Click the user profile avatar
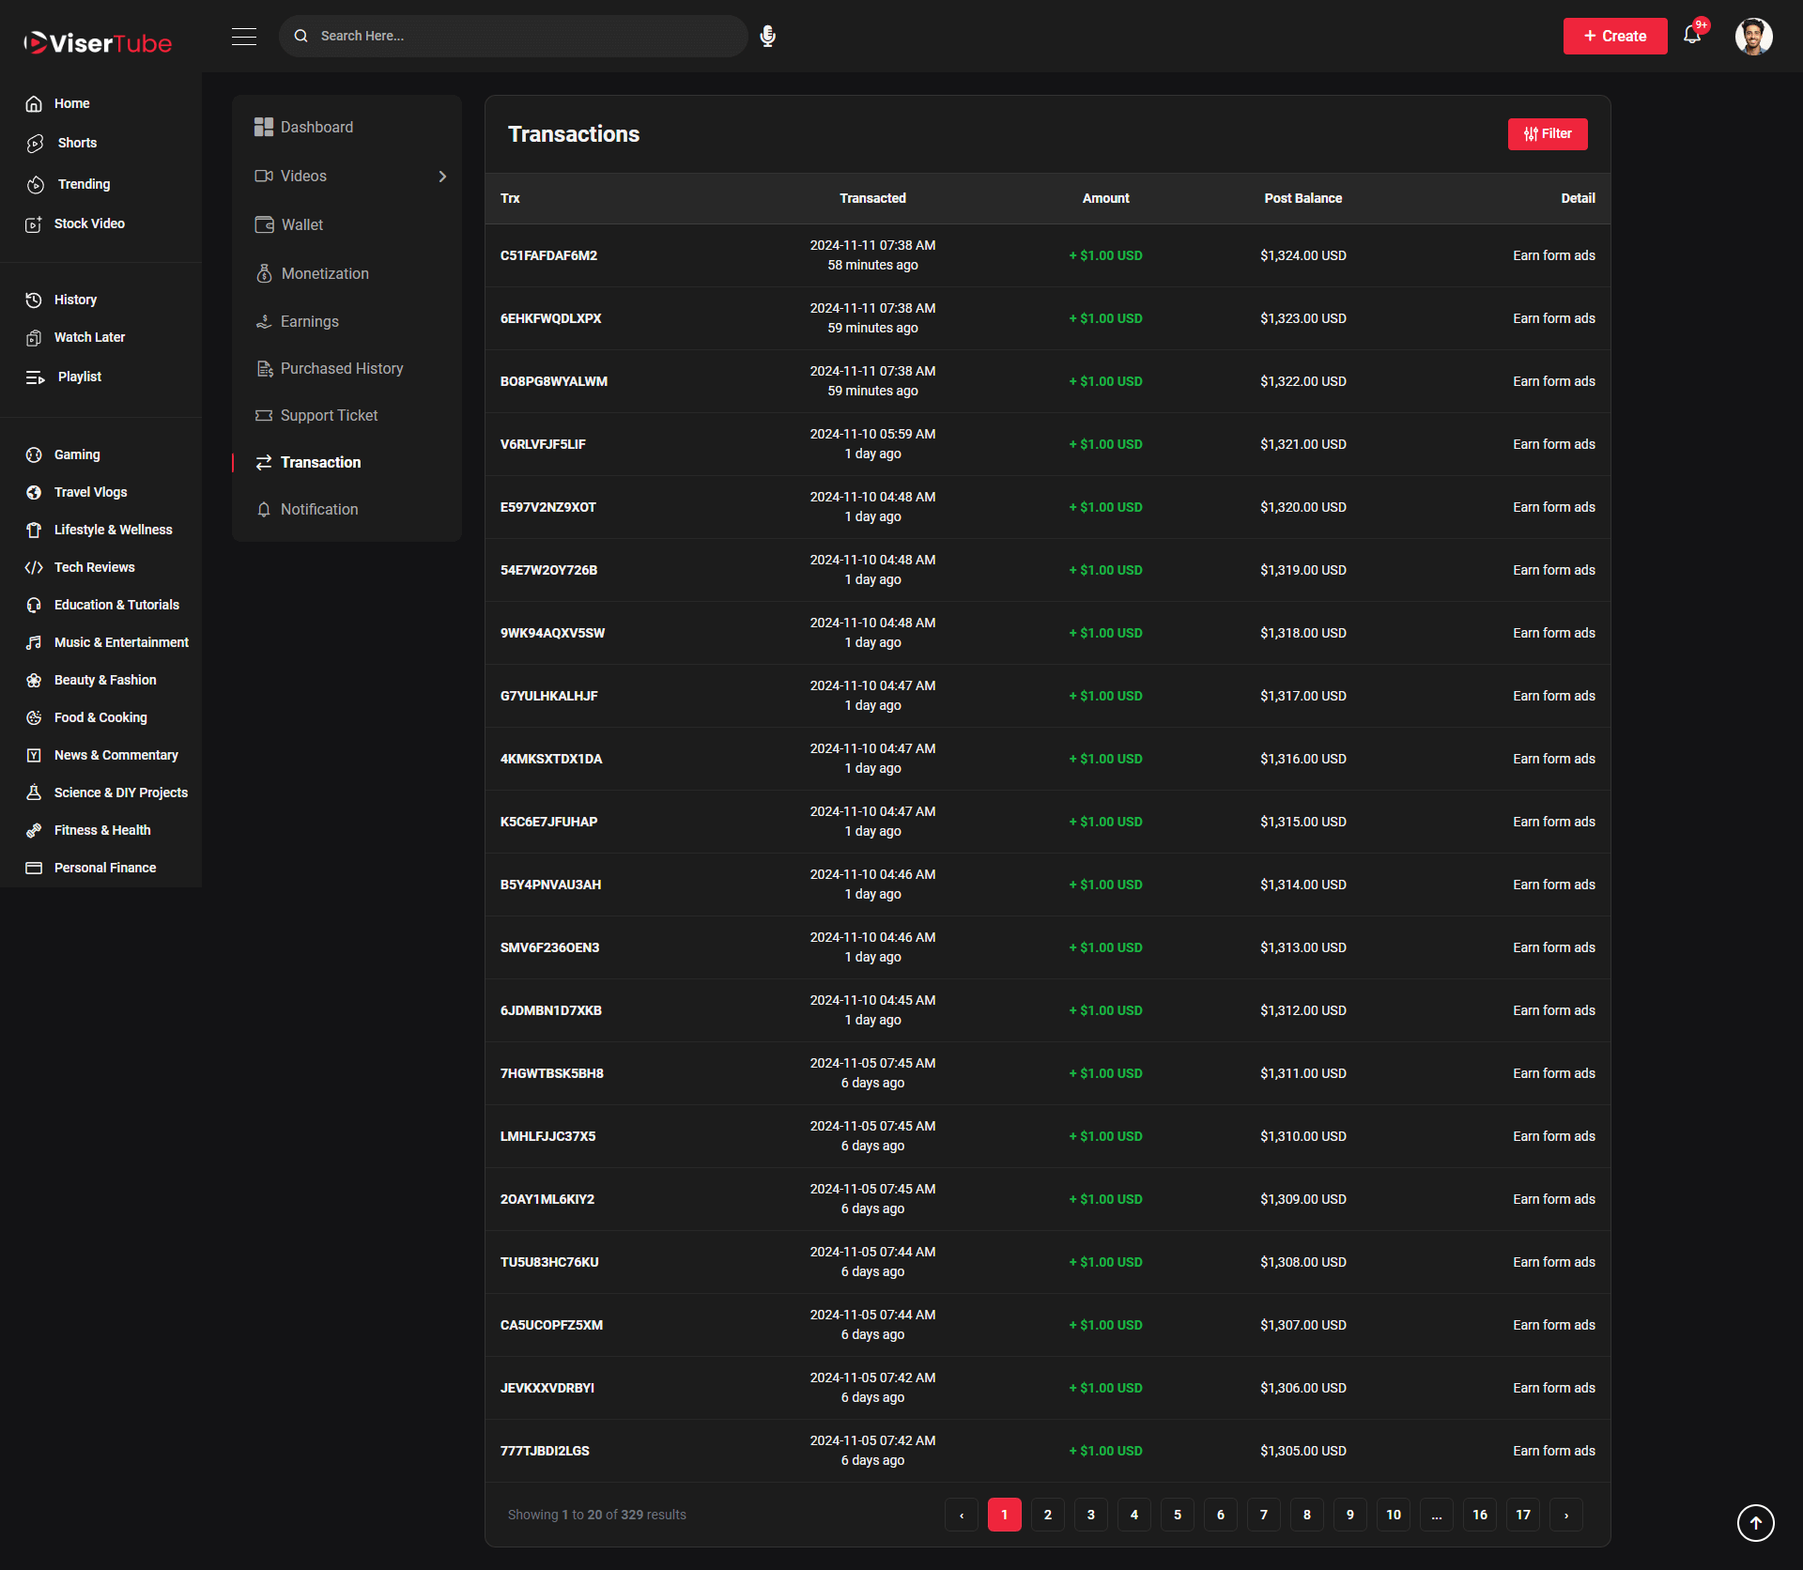This screenshot has width=1803, height=1570. pos(1752,36)
